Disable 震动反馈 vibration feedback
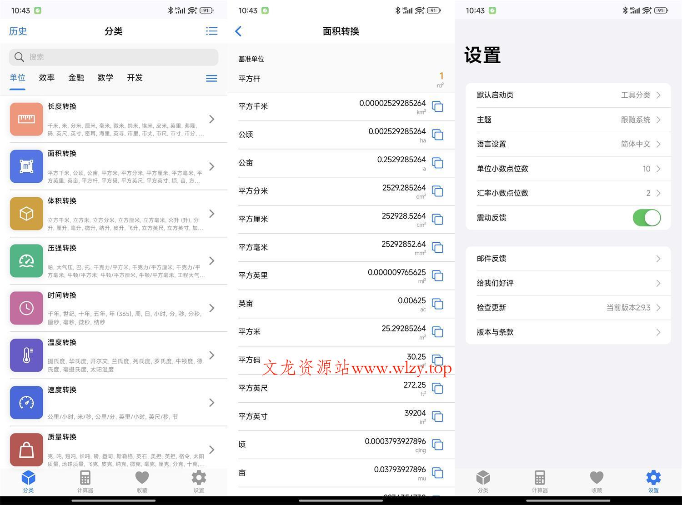Viewport: 682px width, 505px height. click(x=647, y=217)
